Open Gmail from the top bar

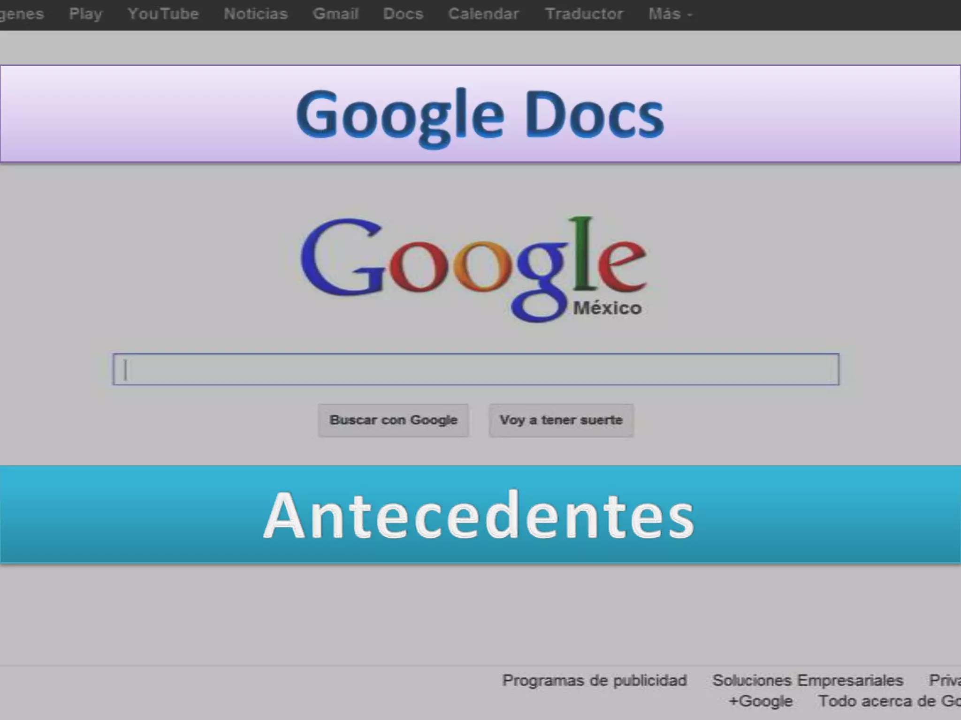click(336, 14)
